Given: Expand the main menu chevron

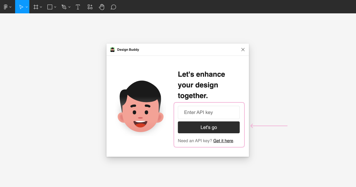Looking at the screenshot, I should click(x=10, y=7).
